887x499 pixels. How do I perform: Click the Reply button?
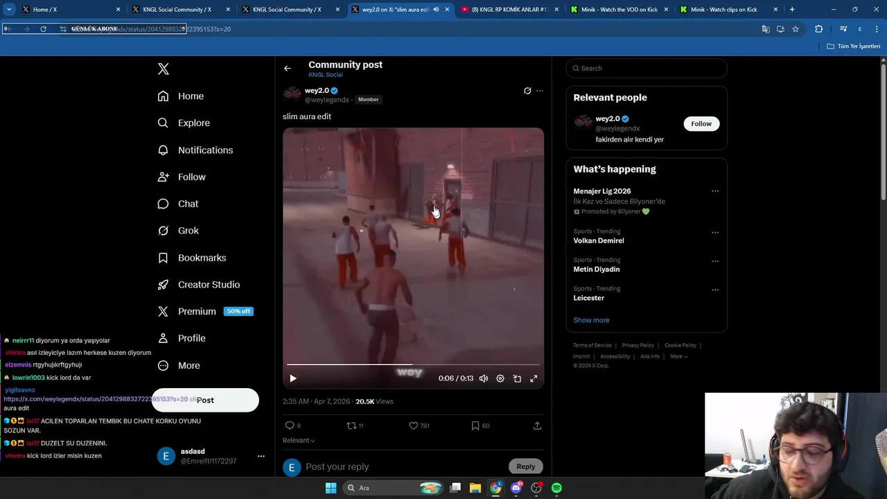point(525,466)
